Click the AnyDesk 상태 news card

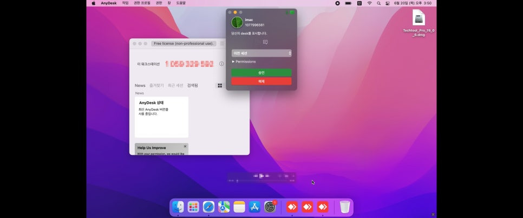pyautogui.click(x=161, y=117)
